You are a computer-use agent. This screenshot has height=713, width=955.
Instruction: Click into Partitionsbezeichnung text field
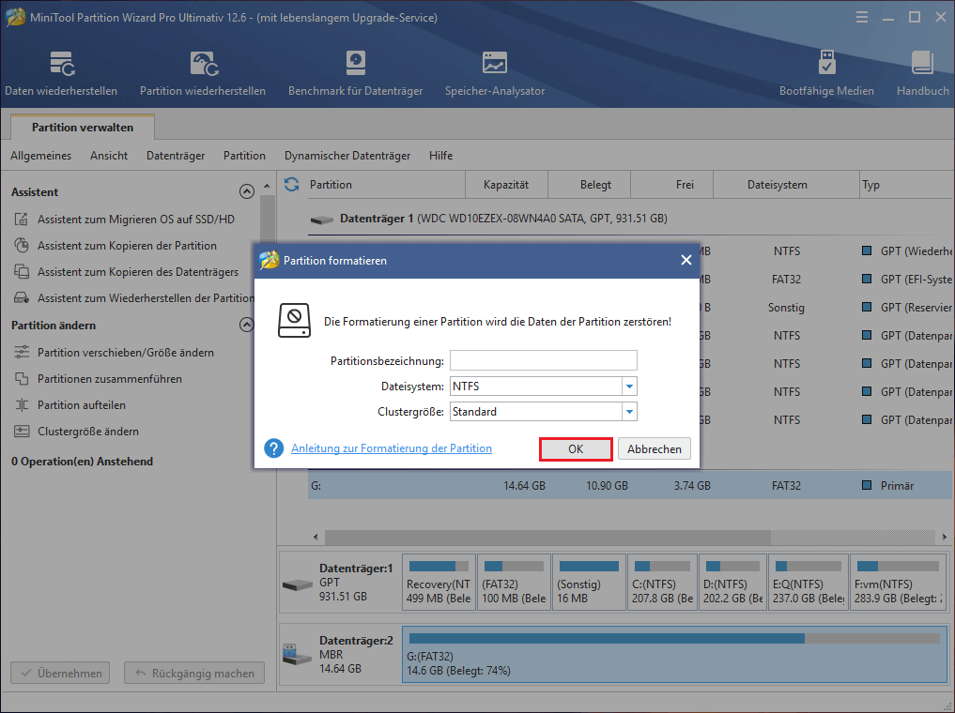pyautogui.click(x=544, y=360)
